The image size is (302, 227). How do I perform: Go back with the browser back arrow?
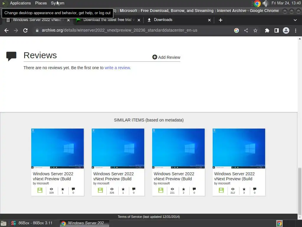6,30
